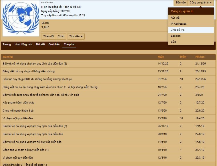This screenshot has width=217, height=166.
Task: Choose IP Addresses menu entry
Action: pyautogui.click(x=191, y=24)
